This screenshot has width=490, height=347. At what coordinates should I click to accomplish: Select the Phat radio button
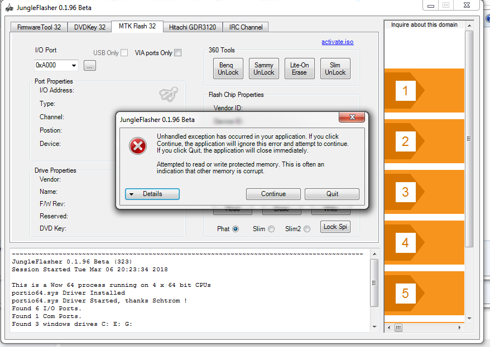(236, 229)
